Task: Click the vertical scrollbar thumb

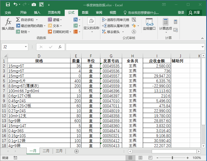Action: 203,92
